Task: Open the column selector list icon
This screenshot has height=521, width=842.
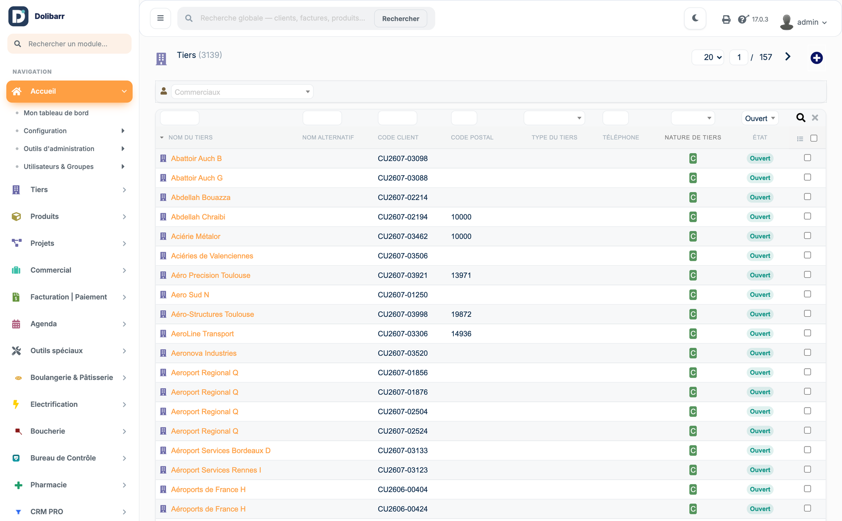Action: tap(800, 138)
